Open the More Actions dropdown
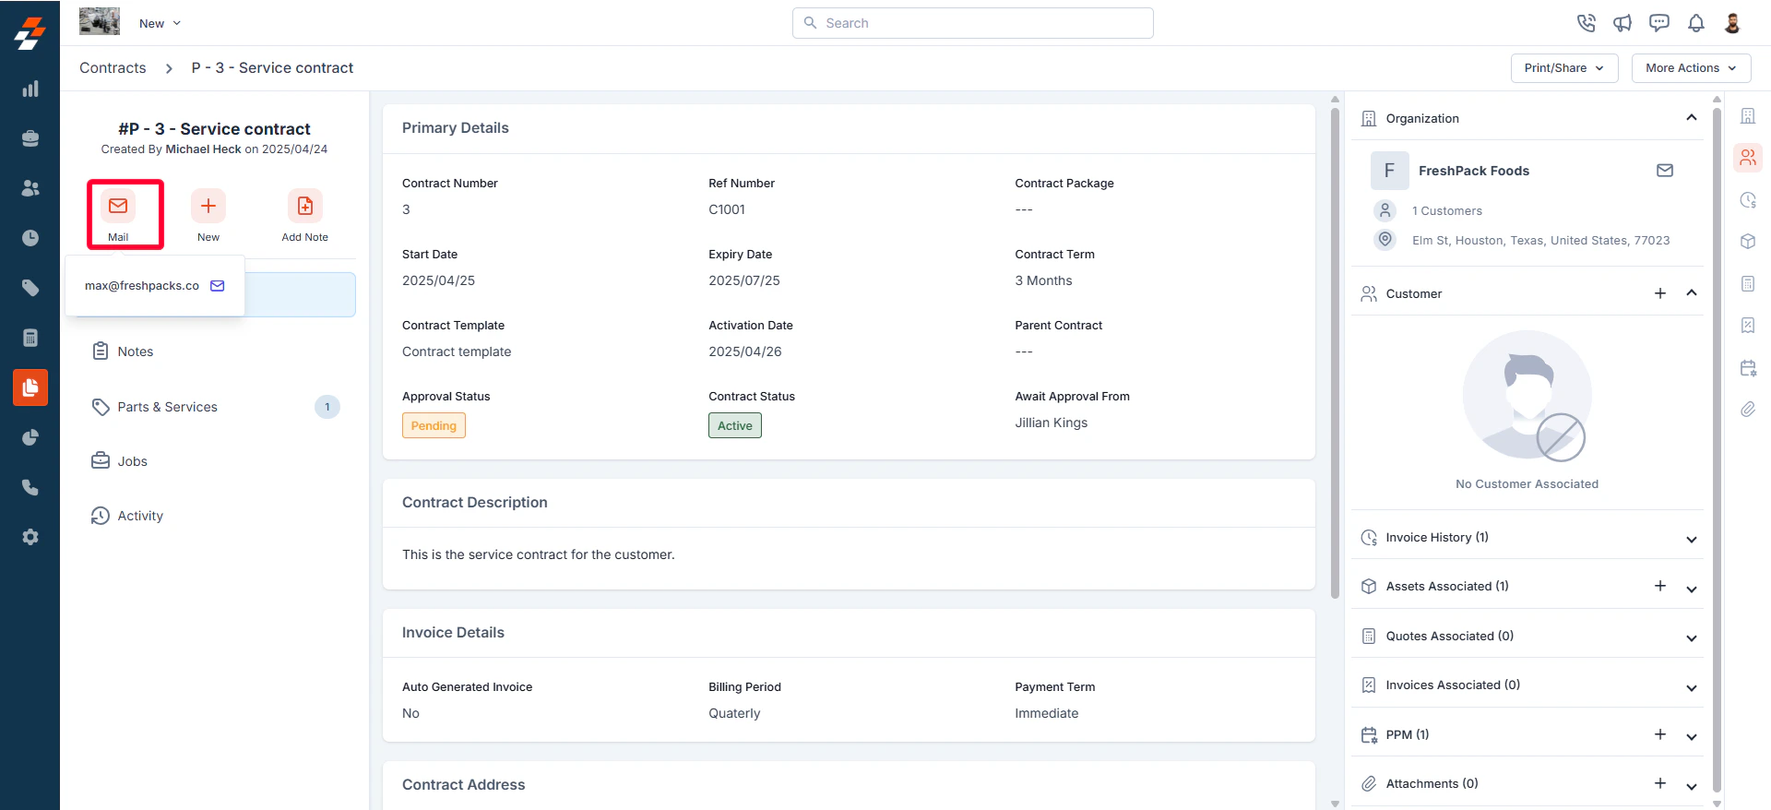This screenshot has width=1771, height=810. 1691,68
